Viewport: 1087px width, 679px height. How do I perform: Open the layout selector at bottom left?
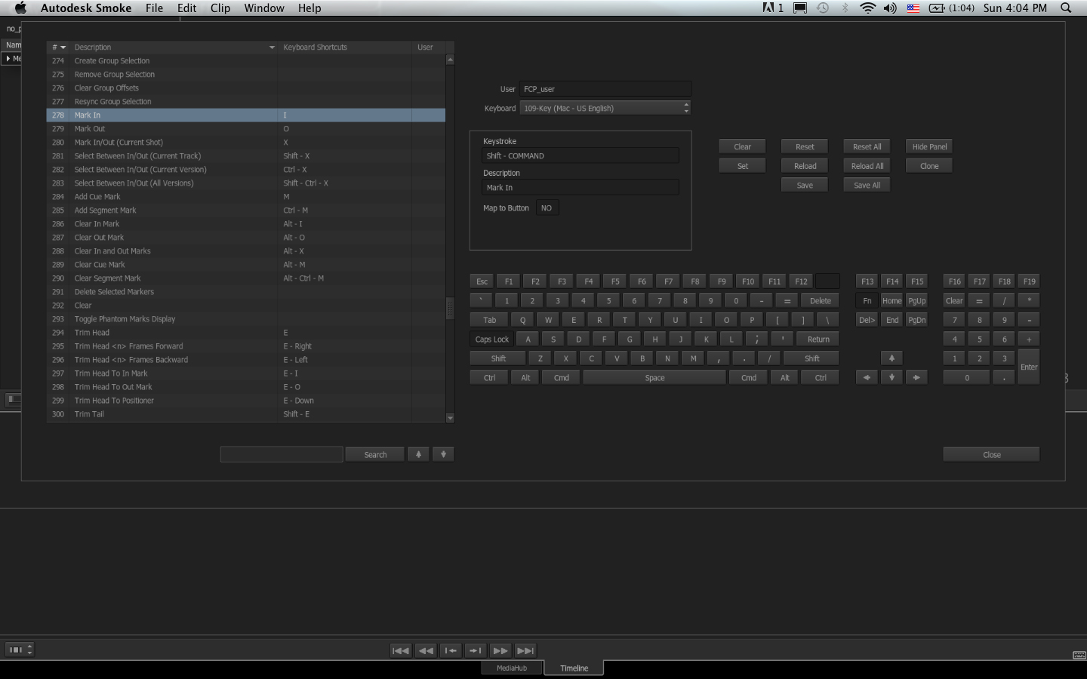(x=20, y=650)
